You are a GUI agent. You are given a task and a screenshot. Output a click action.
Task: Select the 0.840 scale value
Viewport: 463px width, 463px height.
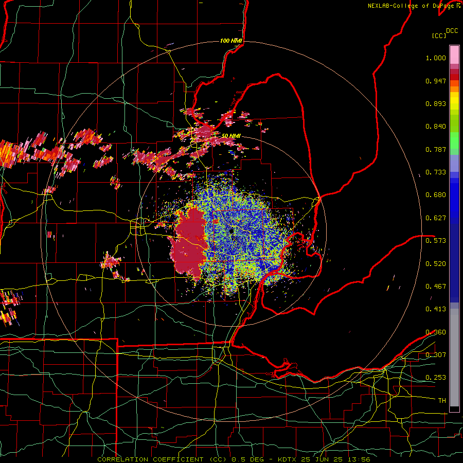(x=436, y=127)
